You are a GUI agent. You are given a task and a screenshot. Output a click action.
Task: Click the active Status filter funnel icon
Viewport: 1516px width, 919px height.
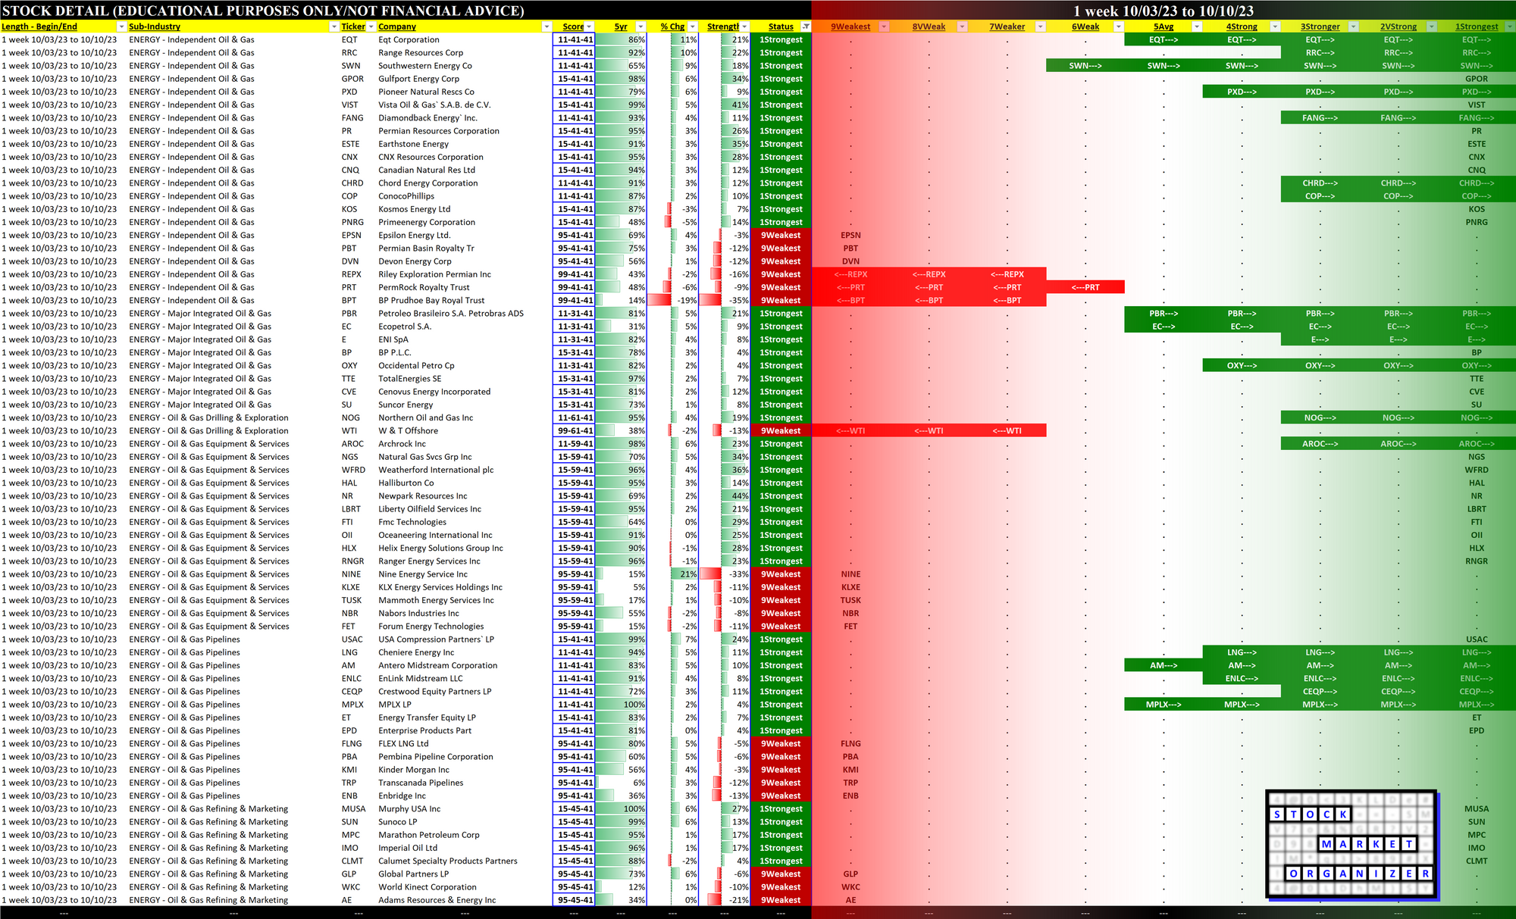806,27
